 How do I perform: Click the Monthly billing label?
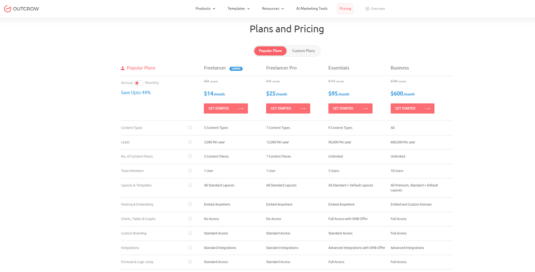pyautogui.click(x=152, y=83)
